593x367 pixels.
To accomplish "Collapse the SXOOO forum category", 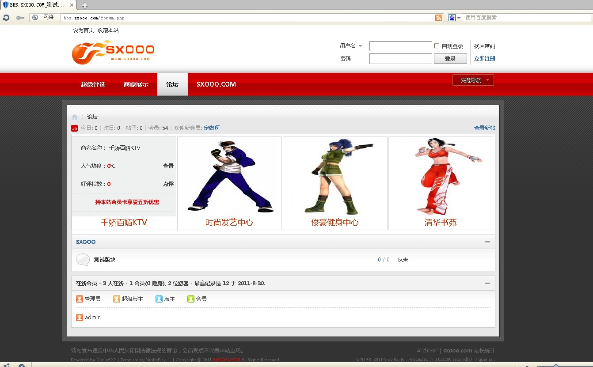I will pos(487,242).
